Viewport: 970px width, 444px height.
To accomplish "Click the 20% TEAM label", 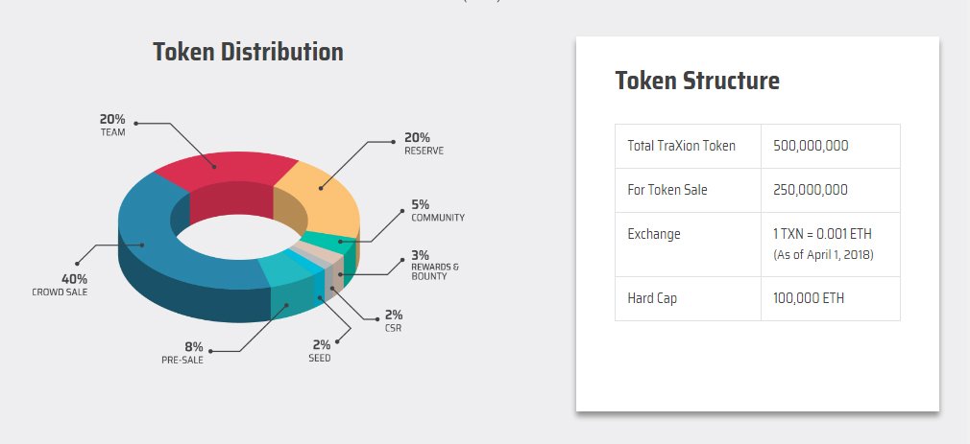I will [x=112, y=125].
